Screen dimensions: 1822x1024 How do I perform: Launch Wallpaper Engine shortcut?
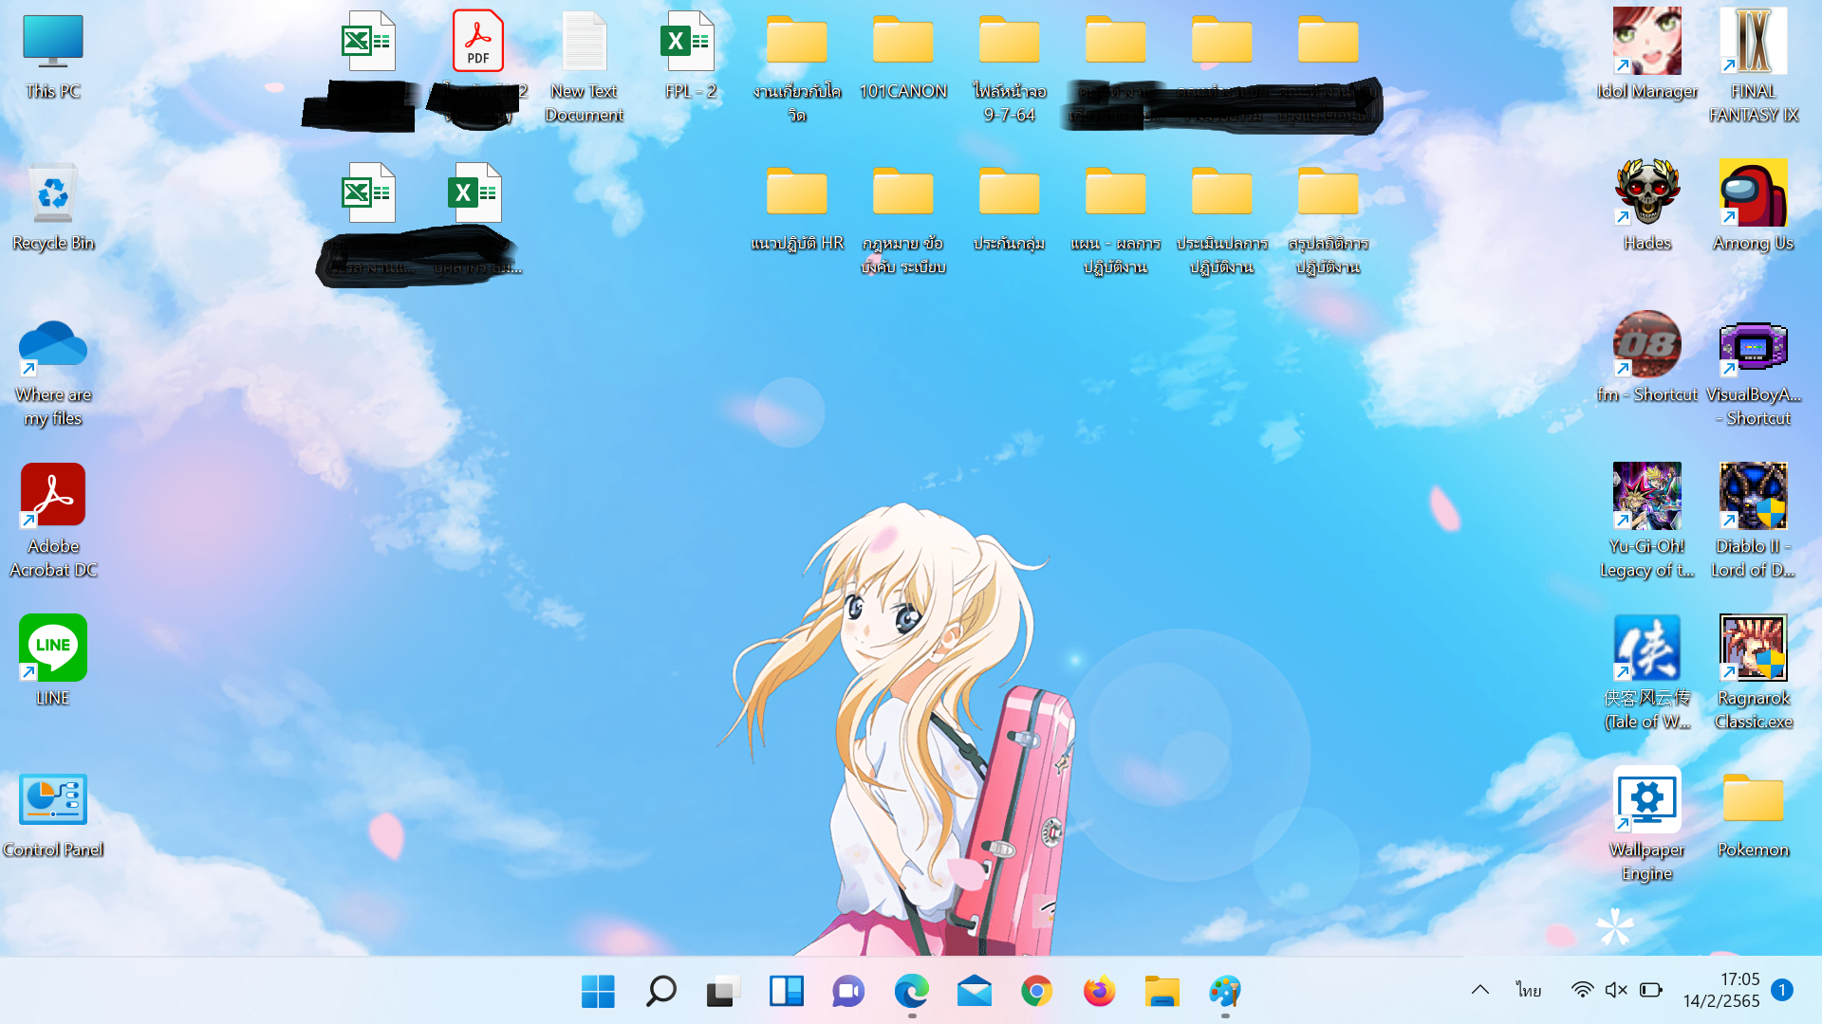pyautogui.click(x=1646, y=825)
